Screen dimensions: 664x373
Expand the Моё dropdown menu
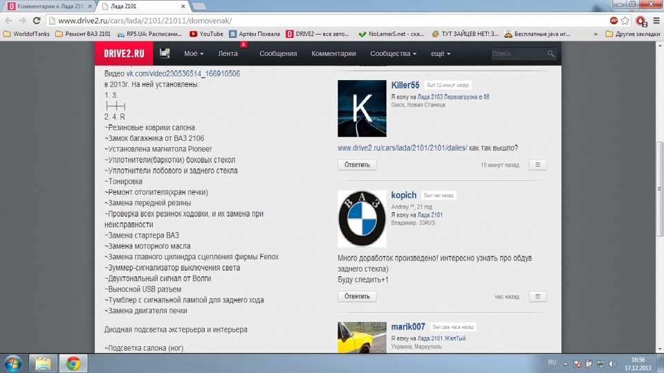tap(194, 53)
